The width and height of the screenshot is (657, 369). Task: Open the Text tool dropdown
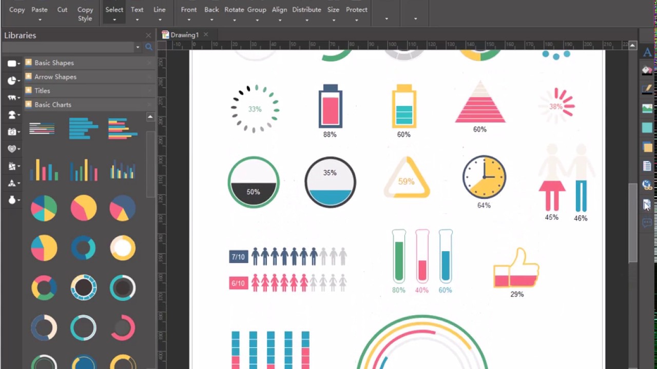click(137, 19)
